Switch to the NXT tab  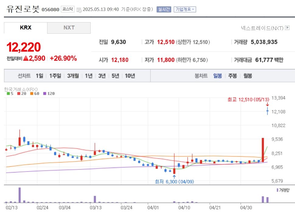69,28
